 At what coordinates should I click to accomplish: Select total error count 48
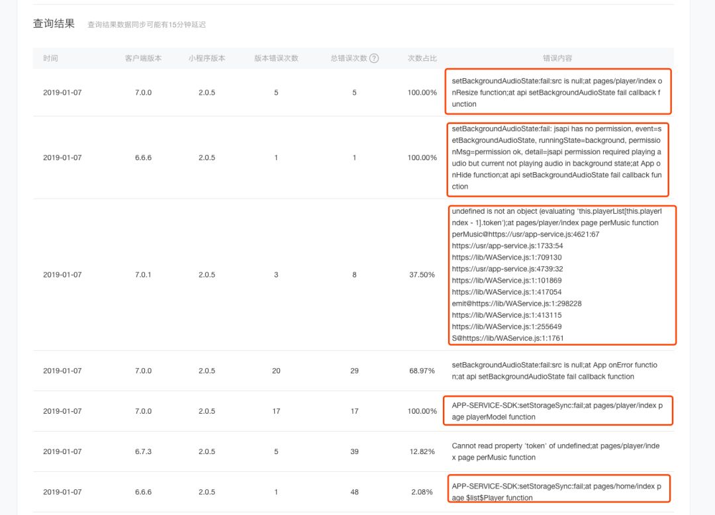pos(354,492)
